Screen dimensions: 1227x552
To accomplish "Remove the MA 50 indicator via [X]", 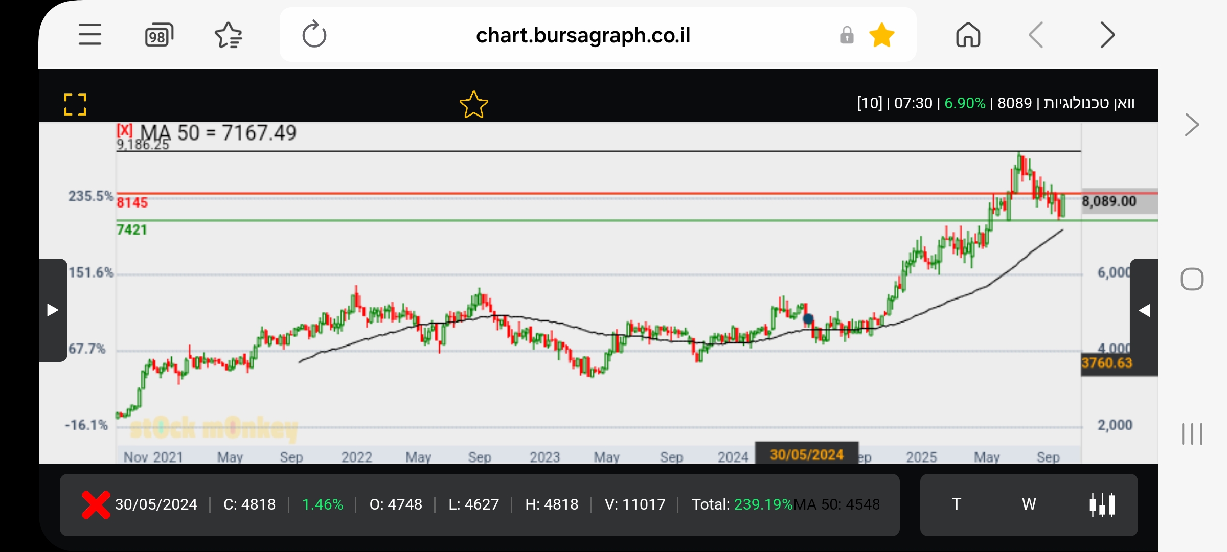I will pos(124,130).
